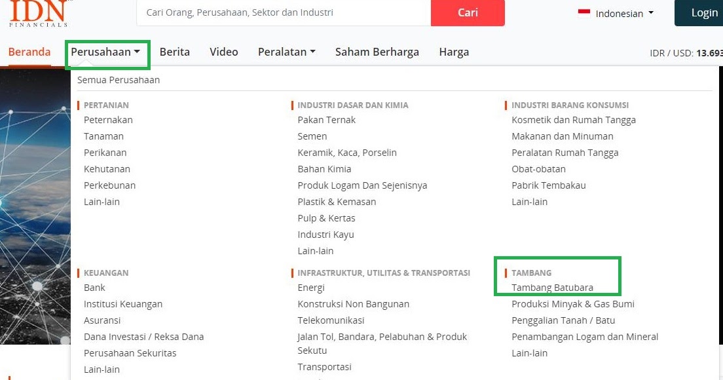Open the Tambang Batubara category
Screen dimensions: 723x380
[553, 287]
